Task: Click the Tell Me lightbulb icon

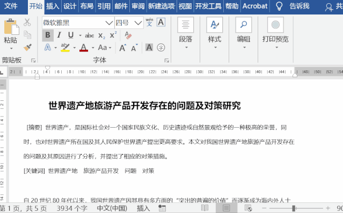Action: click(x=279, y=6)
